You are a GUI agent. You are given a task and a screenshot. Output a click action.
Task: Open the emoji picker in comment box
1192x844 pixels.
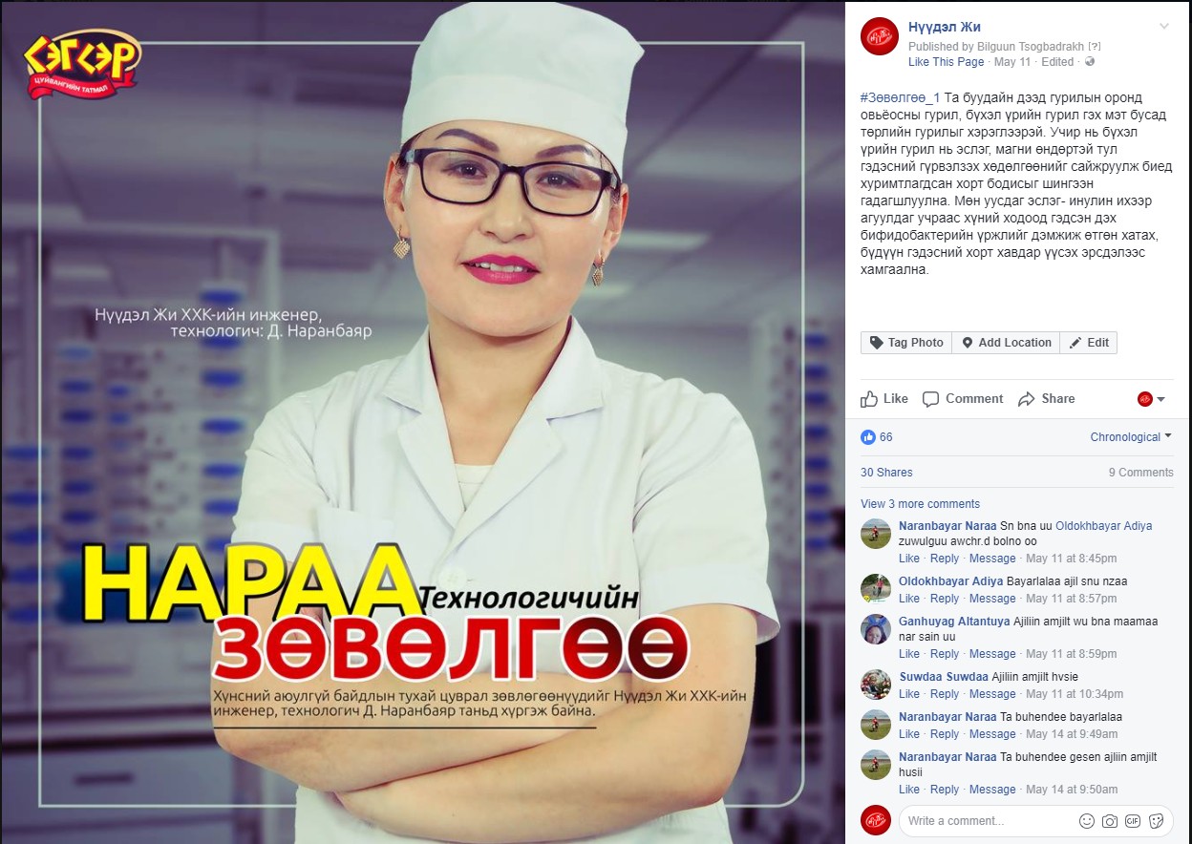click(1086, 821)
